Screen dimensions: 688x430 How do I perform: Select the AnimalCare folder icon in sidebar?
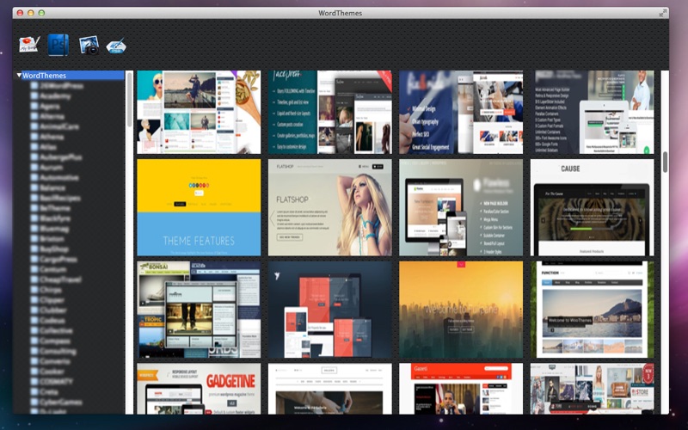34,126
